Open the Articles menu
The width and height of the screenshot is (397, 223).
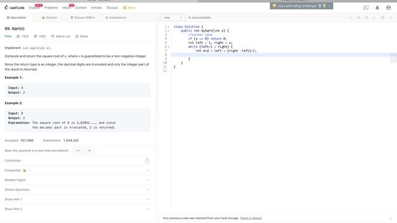[x=97, y=7]
